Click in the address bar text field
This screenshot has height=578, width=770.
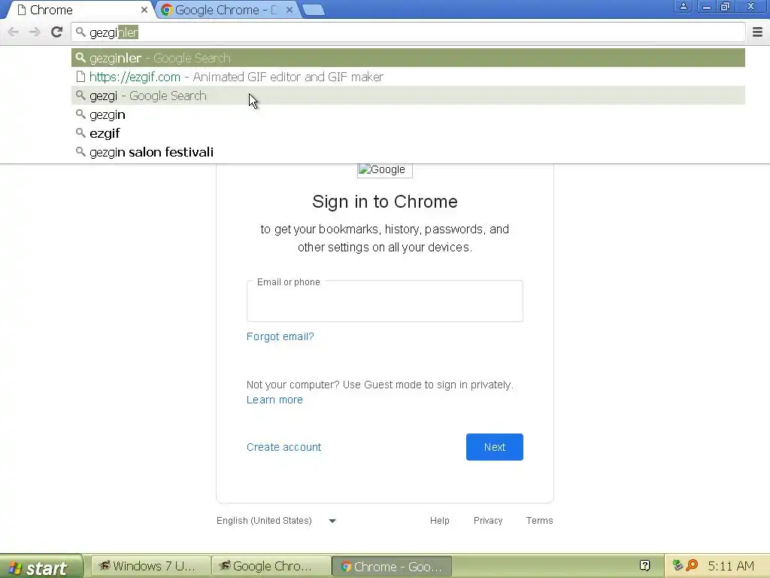point(408,32)
